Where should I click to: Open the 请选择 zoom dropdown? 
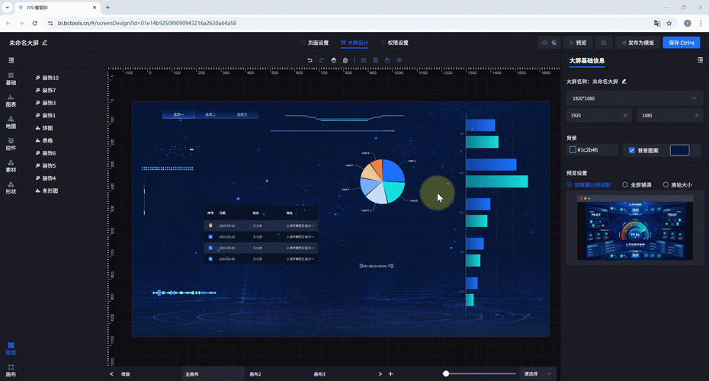click(x=538, y=374)
